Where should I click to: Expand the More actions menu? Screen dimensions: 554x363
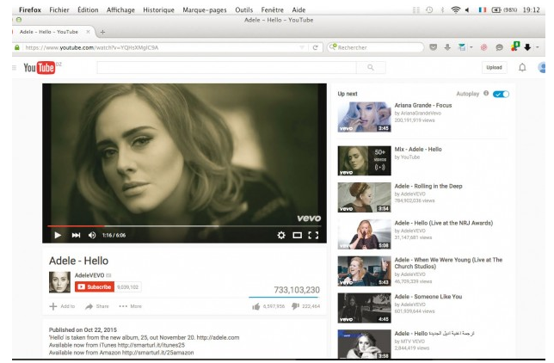(x=131, y=306)
